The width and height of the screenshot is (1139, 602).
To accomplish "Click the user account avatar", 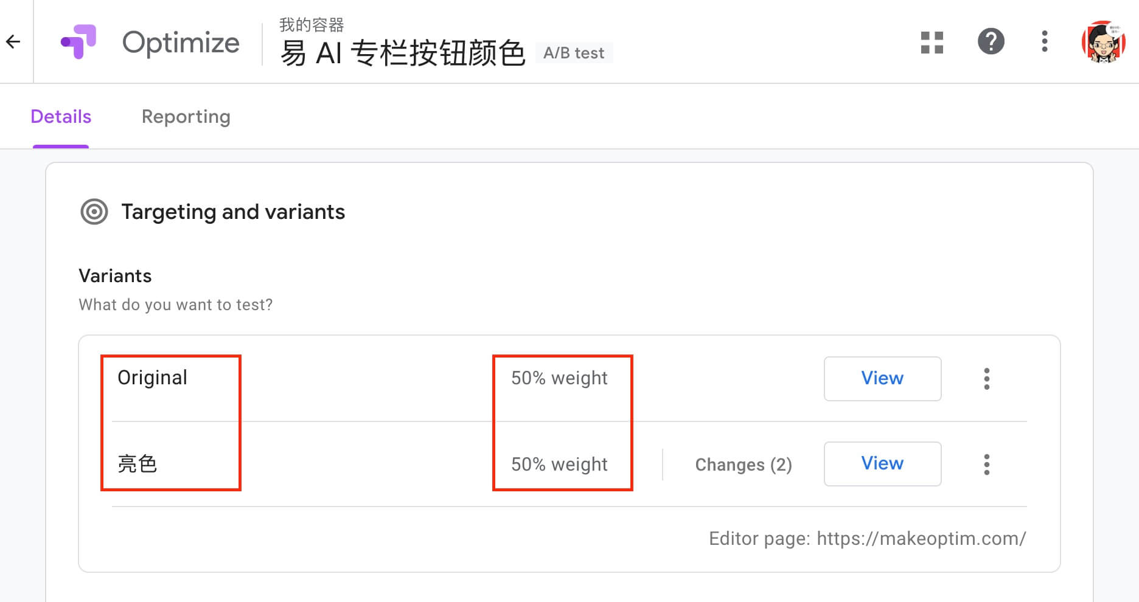I will click(1102, 42).
